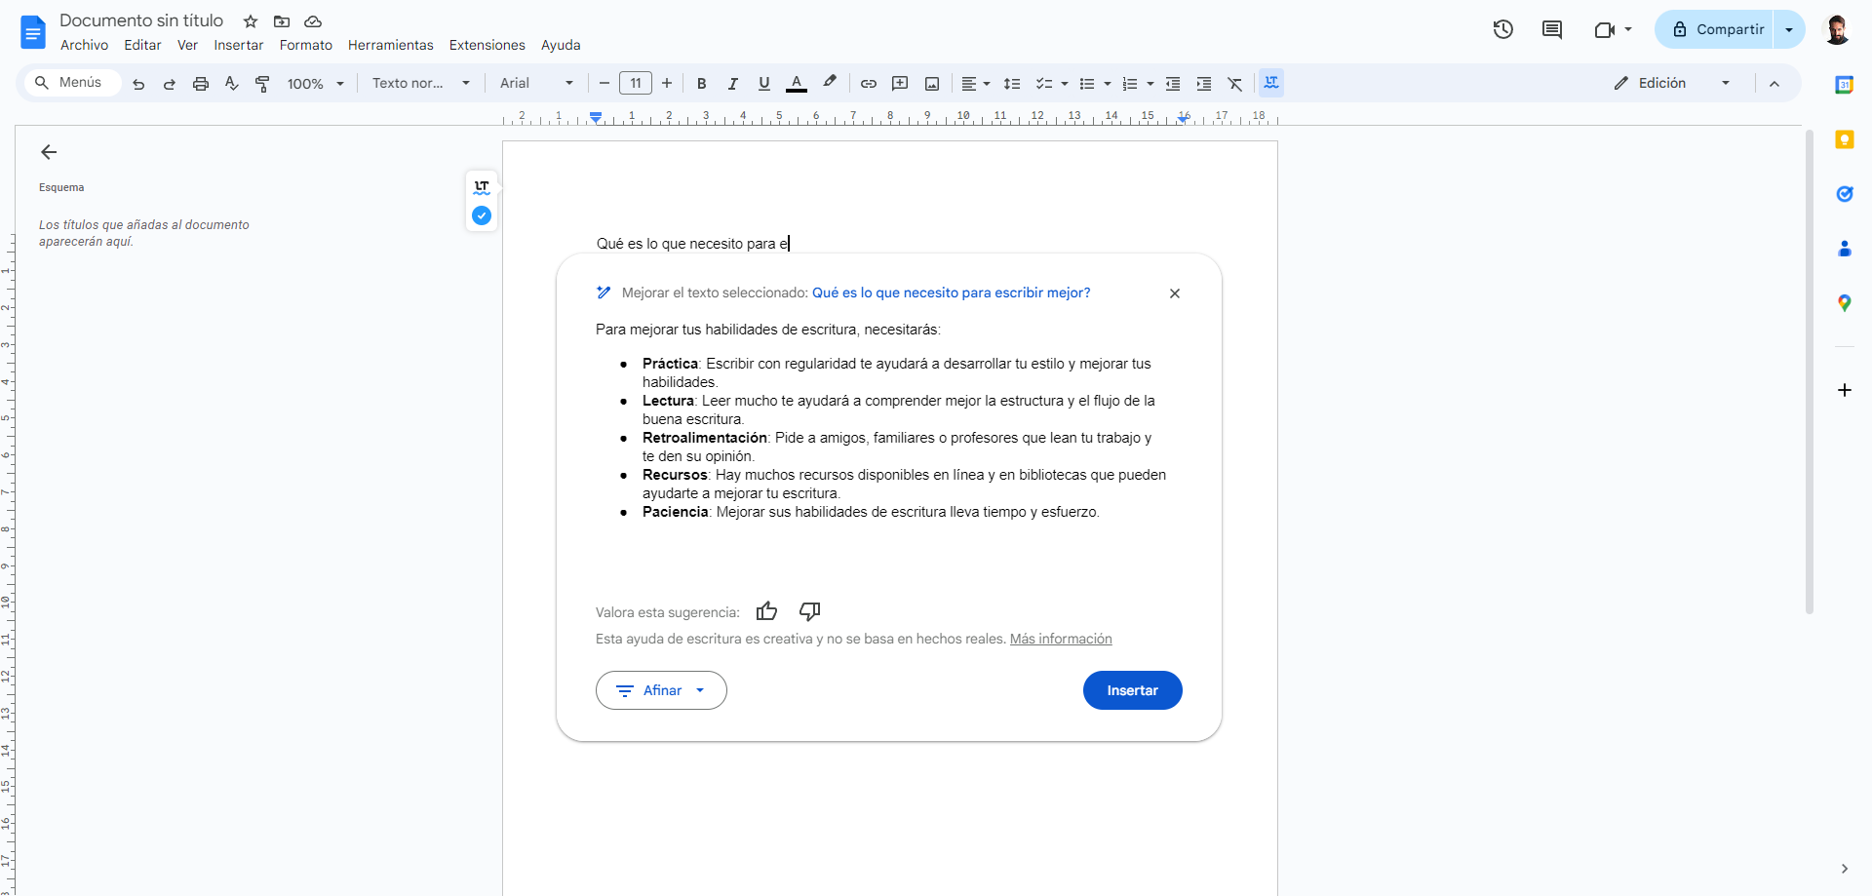Open the Herramientas menu
Viewport: 1872px width, 896px height.
pyautogui.click(x=390, y=45)
